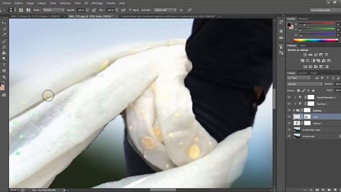Create a new layer from panel bottom
This screenshot has height=192, width=341.
335,190
